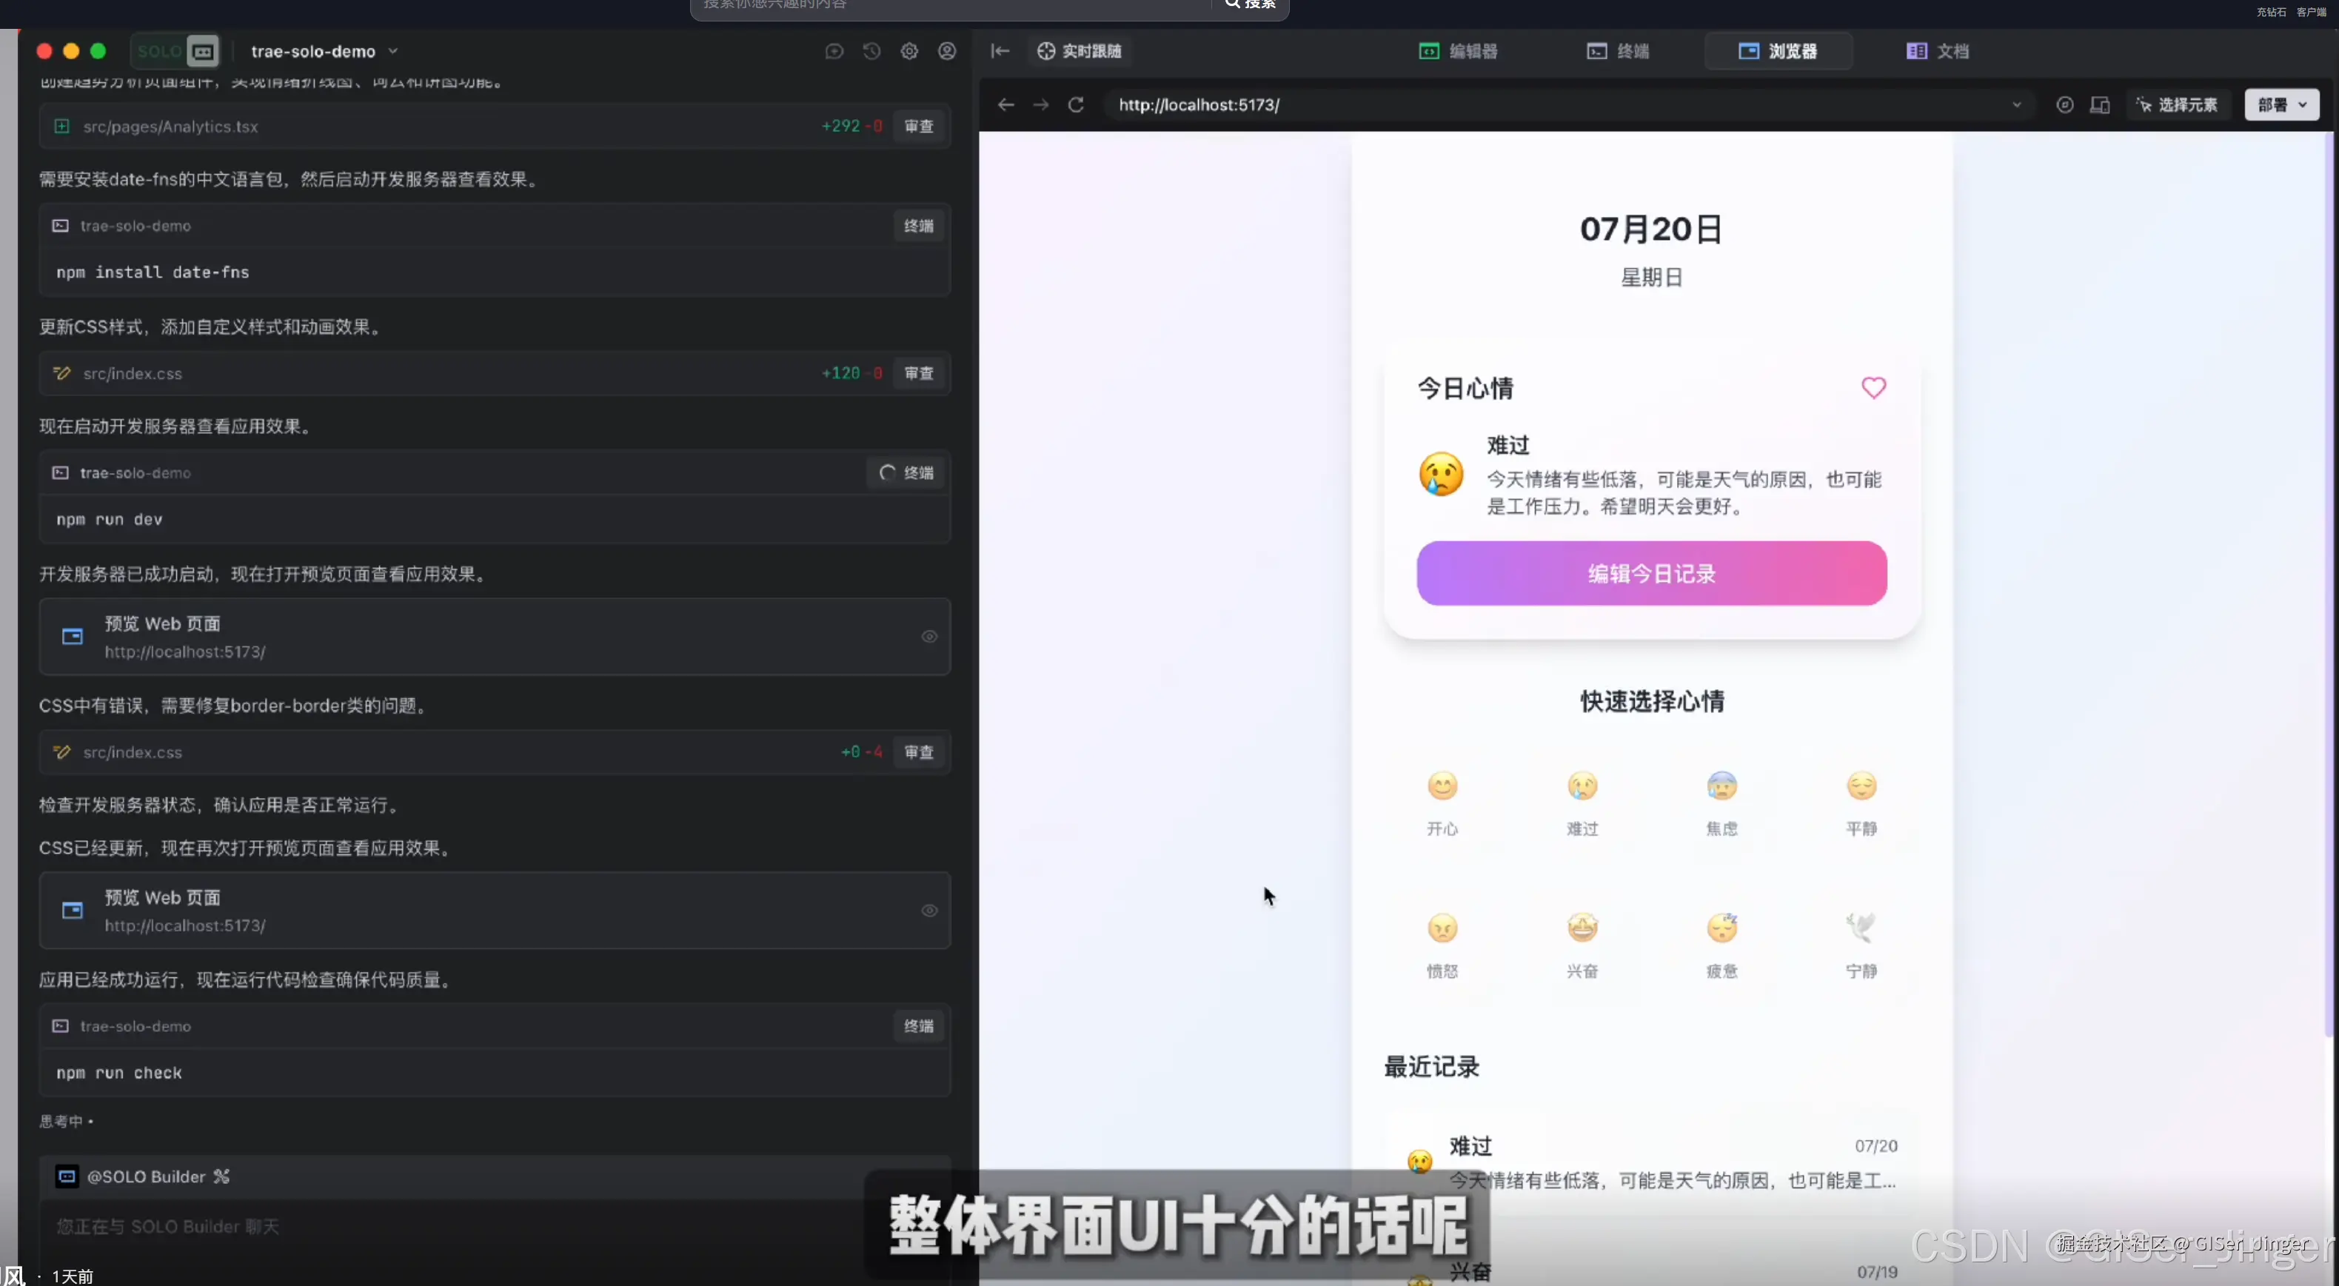
Task: Open the URL bar suggestions chevron
Action: tap(2017, 104)
